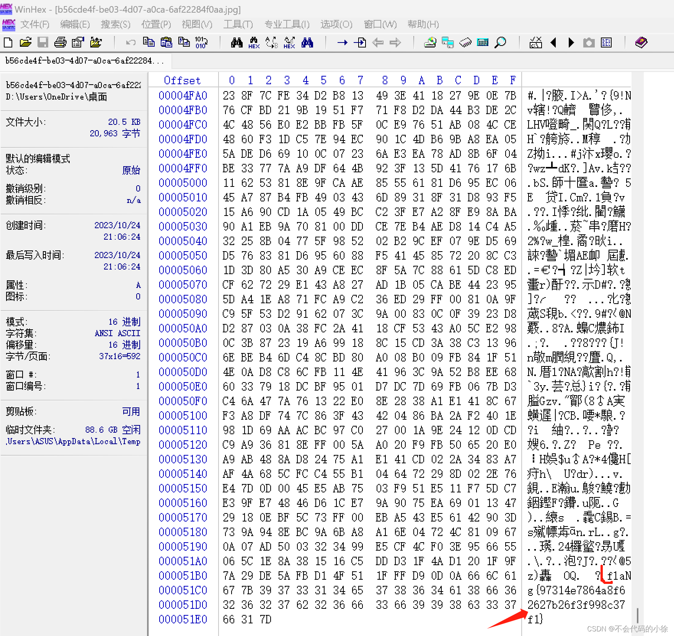This screenshot has height=636, width=674.
Task: Click the 88.6 GB 空闲 value
Action: [113, 430]
